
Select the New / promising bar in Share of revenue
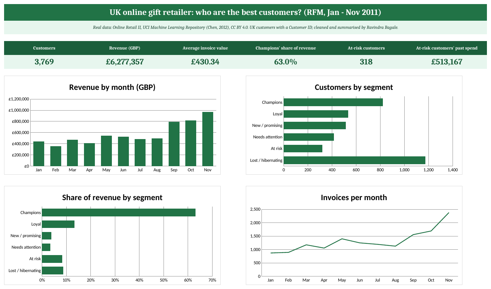click(47, 236)
